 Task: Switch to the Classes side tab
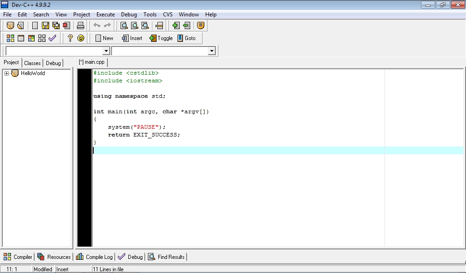[32, 63]
